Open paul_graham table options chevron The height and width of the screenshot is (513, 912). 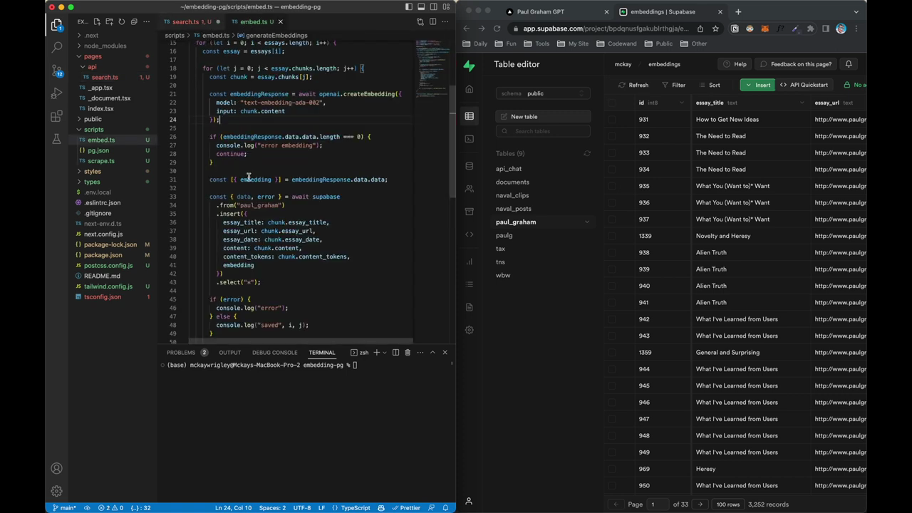coord(587,222)
